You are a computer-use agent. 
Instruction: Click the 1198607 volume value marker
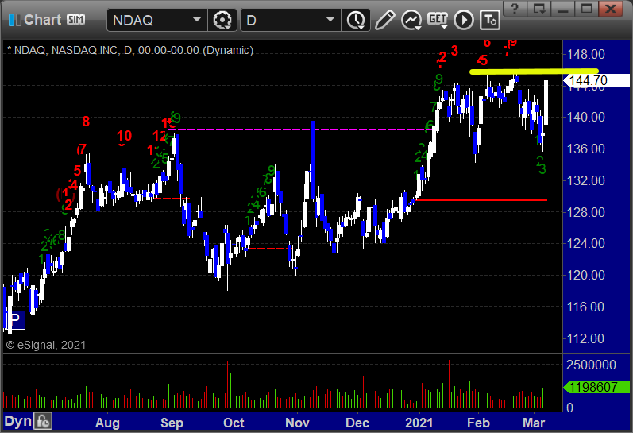point(596,387)
